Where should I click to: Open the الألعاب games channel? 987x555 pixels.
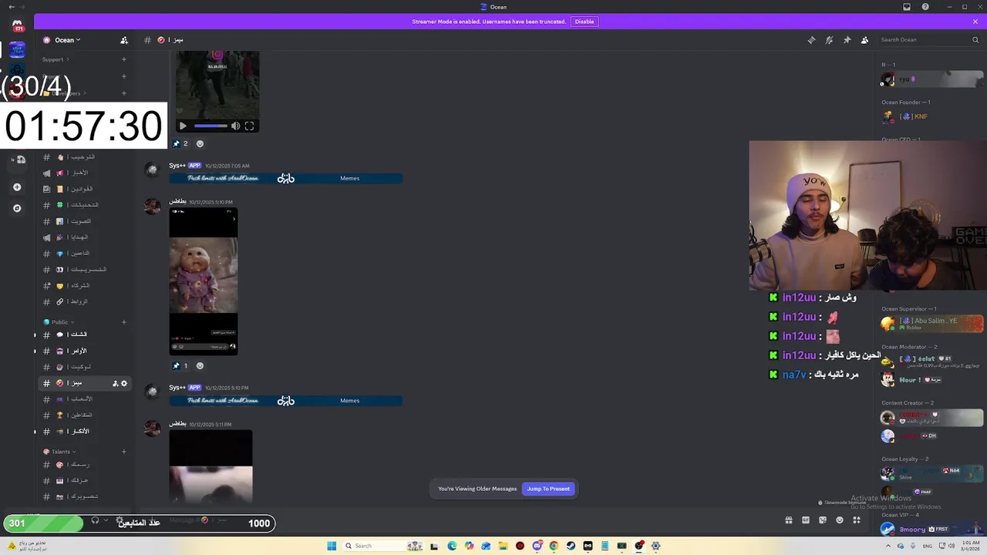tap(85, 399)
